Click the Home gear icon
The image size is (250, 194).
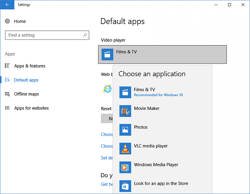(x=7, y=21)
